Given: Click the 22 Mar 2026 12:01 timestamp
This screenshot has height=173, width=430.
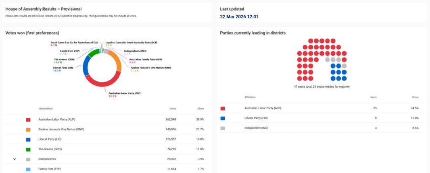Looking at the screenshot, I should click(x=239, y=17).
